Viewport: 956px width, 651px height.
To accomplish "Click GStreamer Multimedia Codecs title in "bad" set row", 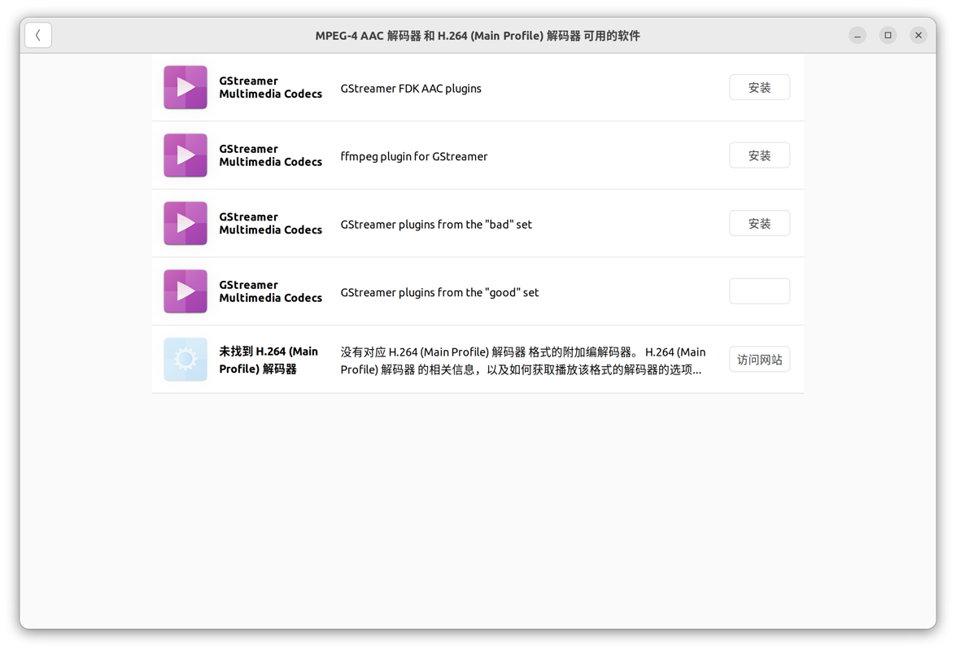I will click(x=271, y=223).
